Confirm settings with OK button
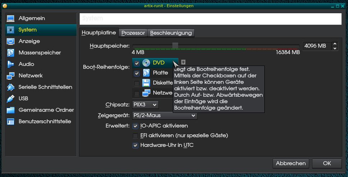Image resolution: width=348 pixels, height=177 pixels. coord(326,163)
